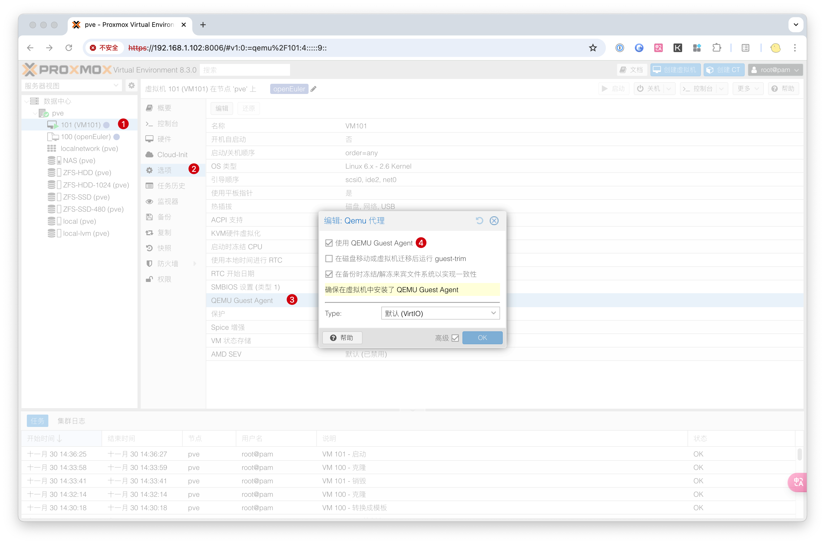Screen dimensions: 825x544
Task: Click Create CT (创建 CT) button
Action: click(x=724, y=70)
